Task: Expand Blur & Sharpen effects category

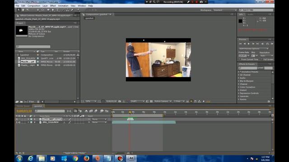Action: [x=239, y=81]
